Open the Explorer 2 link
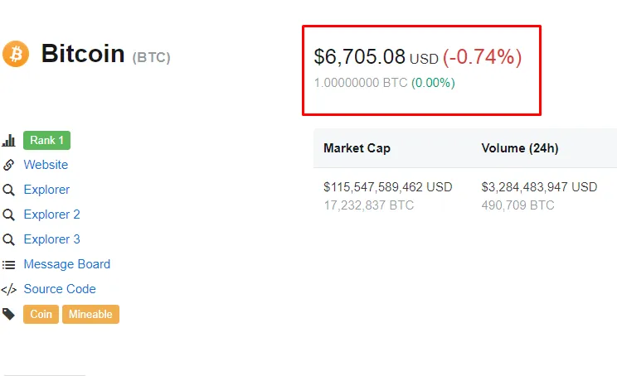The height and width of the screenshot is (376, 617). pos(51,215)
